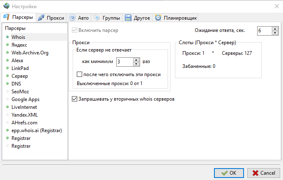
Task: Select Web.Archive.Org in the parsers list
Action: tap(30, 53)
